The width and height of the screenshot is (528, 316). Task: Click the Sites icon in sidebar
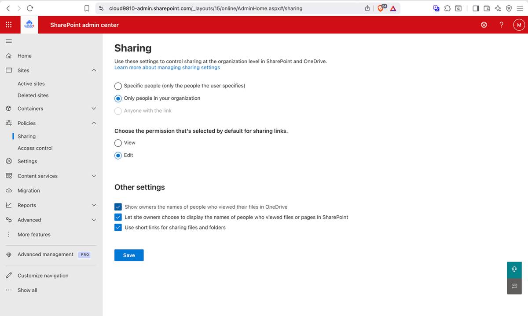coord(8,70)
